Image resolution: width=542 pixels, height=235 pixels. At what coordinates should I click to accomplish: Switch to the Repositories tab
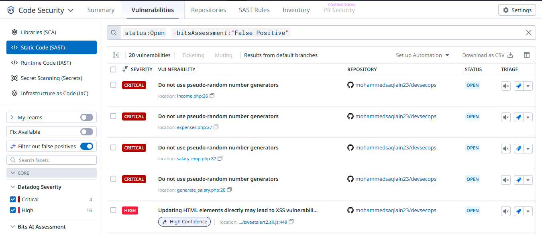coord(208,10)
